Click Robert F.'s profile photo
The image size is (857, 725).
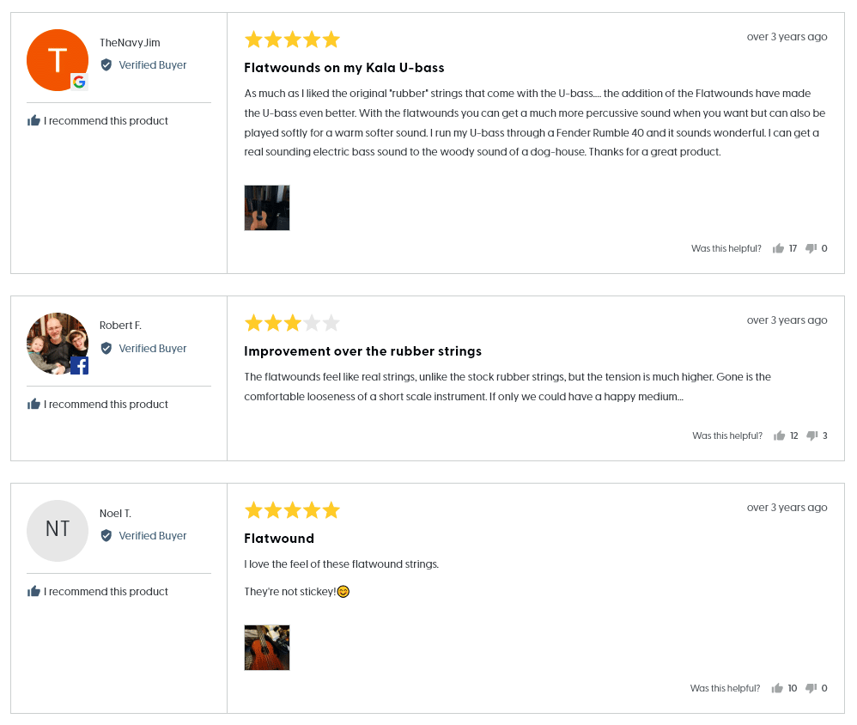(56, 342)
